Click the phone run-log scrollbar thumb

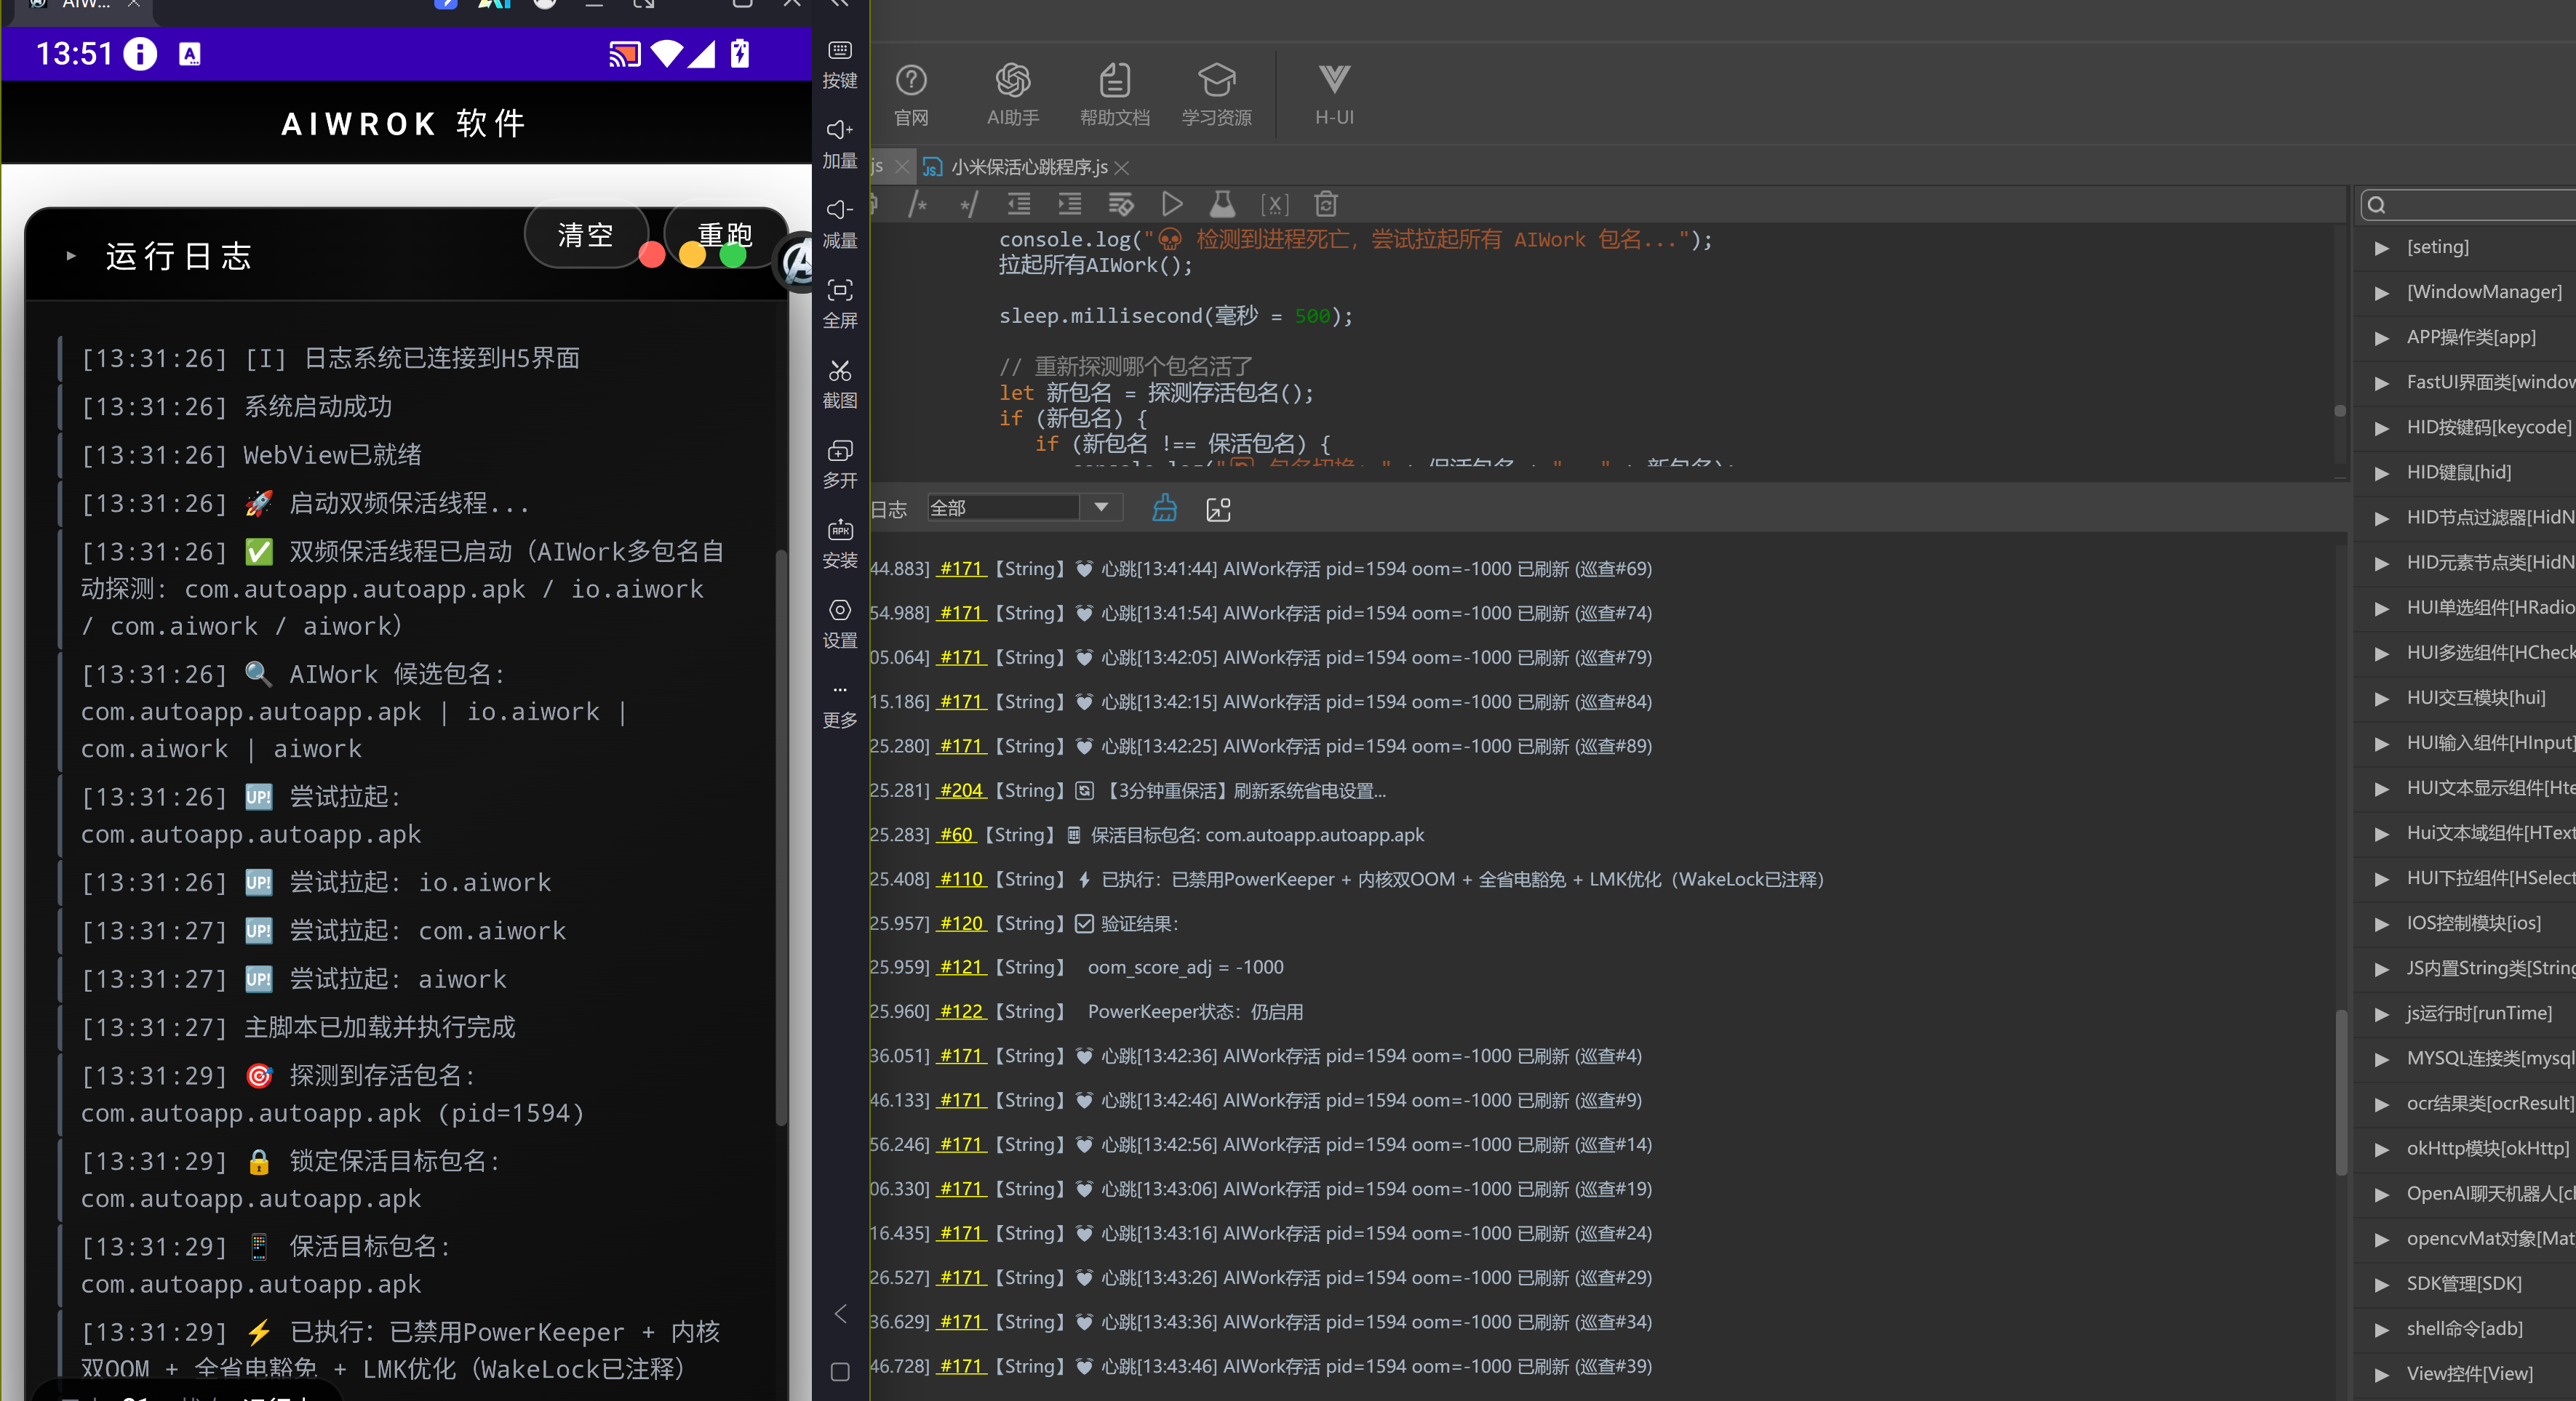(x=781, y=838)
